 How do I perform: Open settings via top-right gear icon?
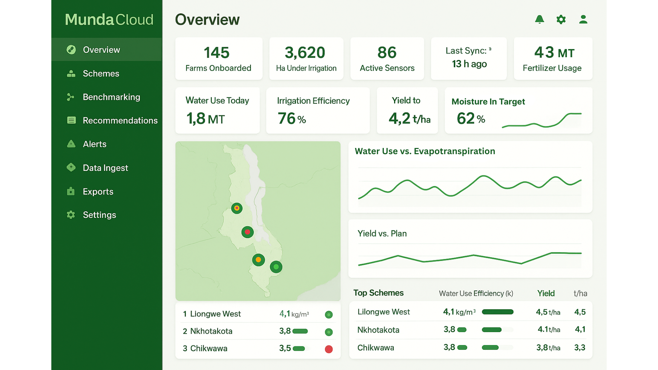[561, 20]
